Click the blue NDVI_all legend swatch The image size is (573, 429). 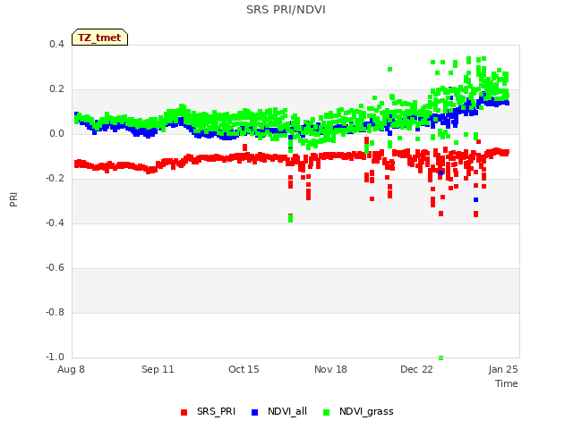(254, 412)
